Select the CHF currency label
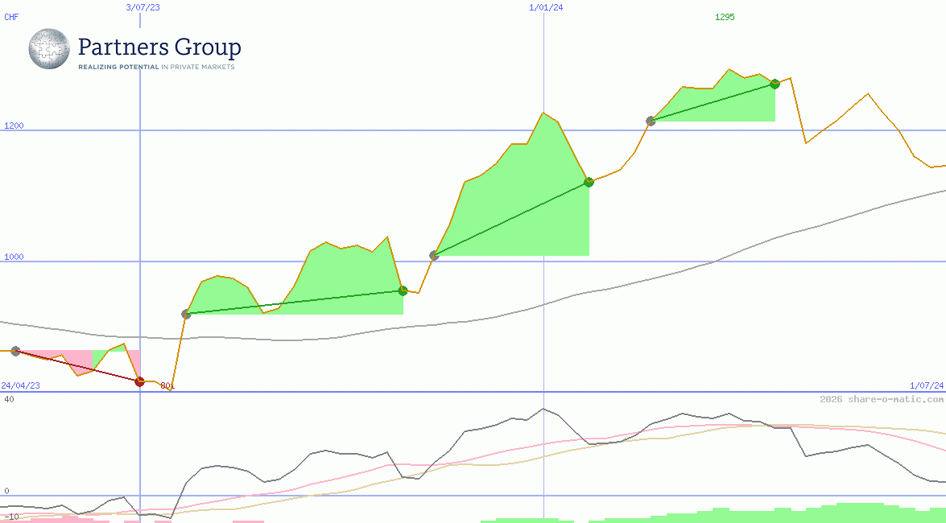The image size is (946, 523). [11, 17]
